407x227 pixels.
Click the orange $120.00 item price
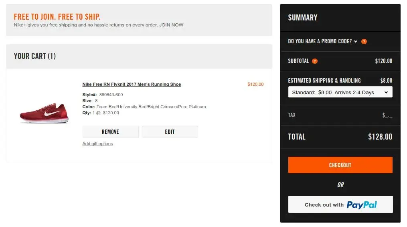pos(255,84)
